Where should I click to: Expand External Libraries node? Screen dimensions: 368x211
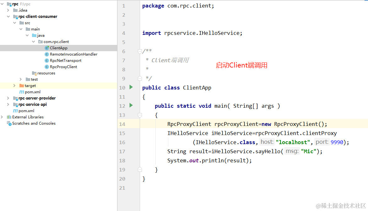click(x=2, y=117)
